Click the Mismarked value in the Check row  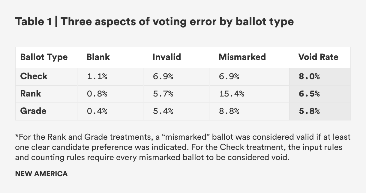[x=229, y=76]
